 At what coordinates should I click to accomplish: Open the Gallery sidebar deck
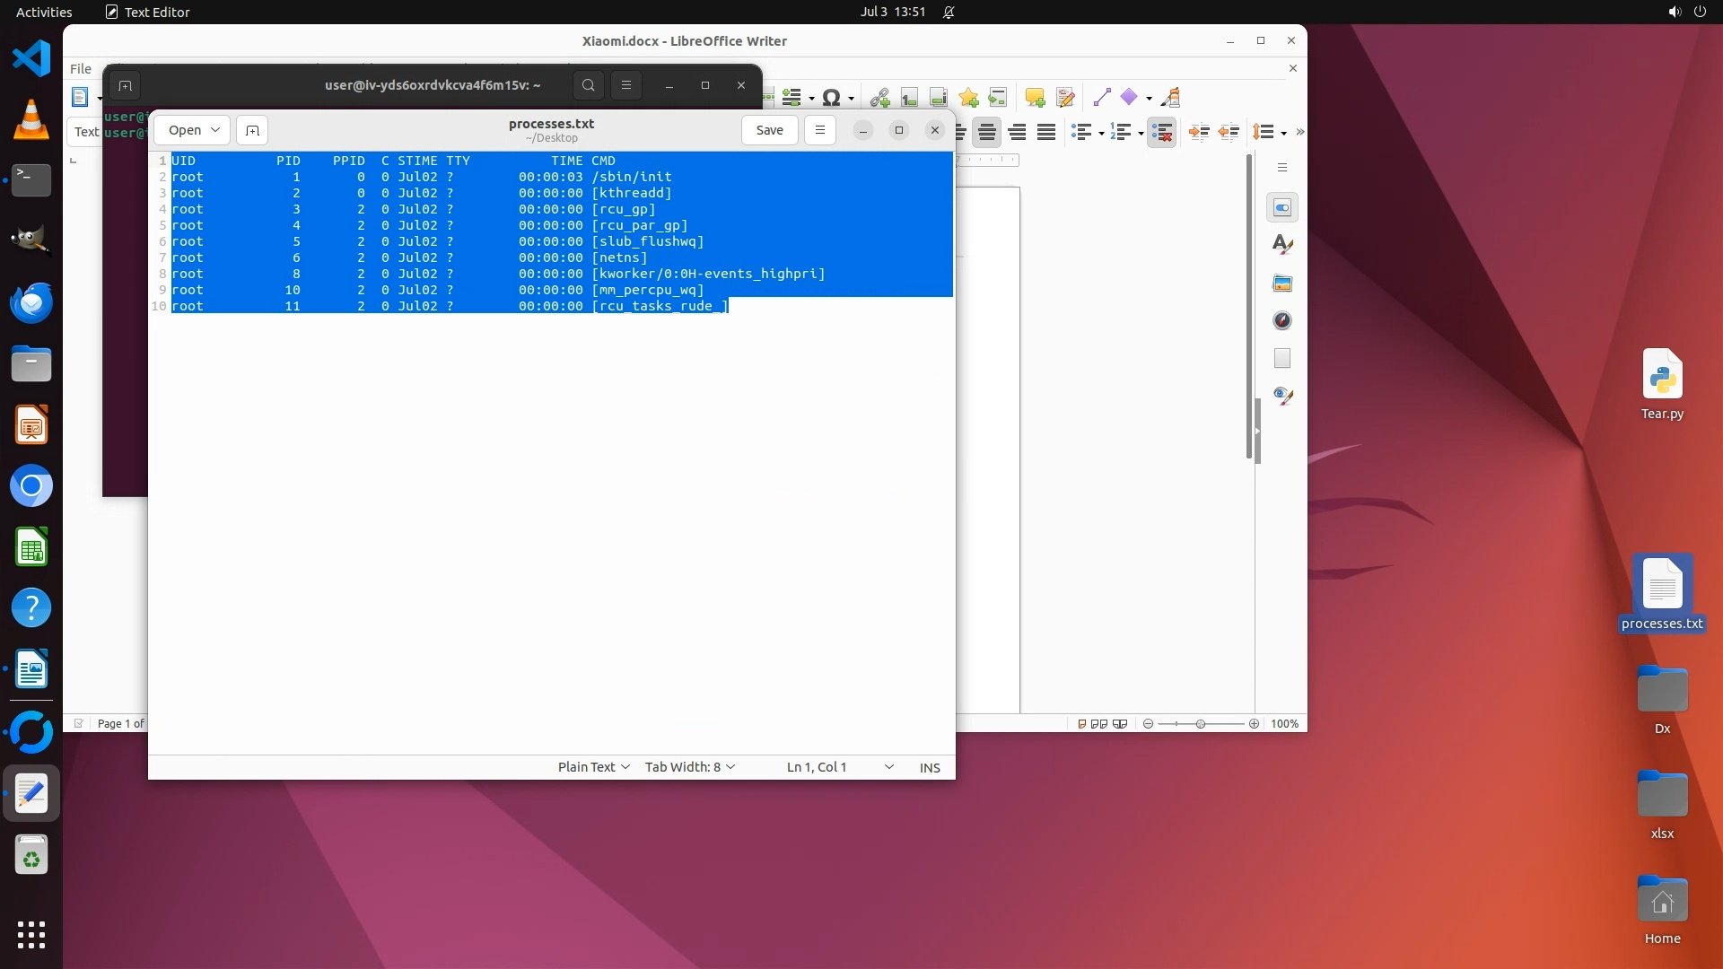(x=1282, y=283)
